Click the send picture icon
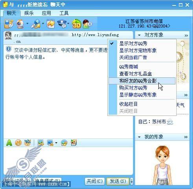 [x=41, y=143]
